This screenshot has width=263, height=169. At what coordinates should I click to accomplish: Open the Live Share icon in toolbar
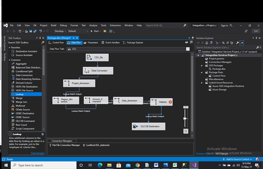tap(246, 31)
